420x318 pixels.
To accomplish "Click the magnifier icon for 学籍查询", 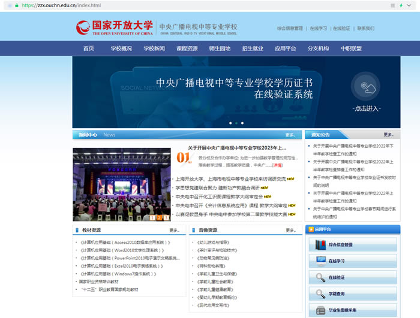I will [320, 293].
